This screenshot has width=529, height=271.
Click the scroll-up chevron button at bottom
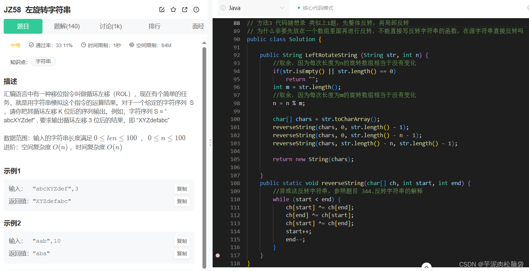(x=426, y=267)
